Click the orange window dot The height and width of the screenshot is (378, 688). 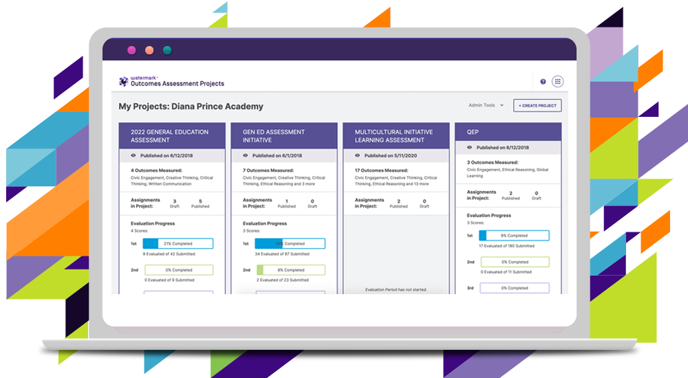pyautogui.click(x=149, y=50)
